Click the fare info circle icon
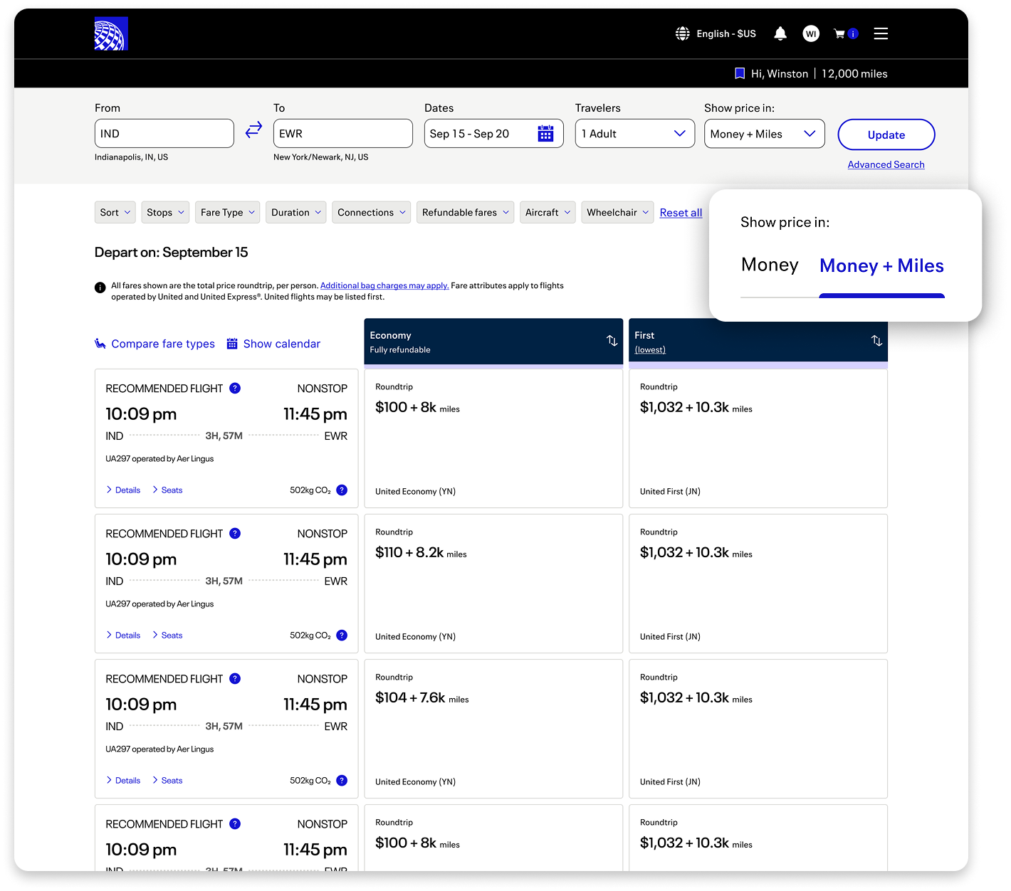 coord(100,288)
